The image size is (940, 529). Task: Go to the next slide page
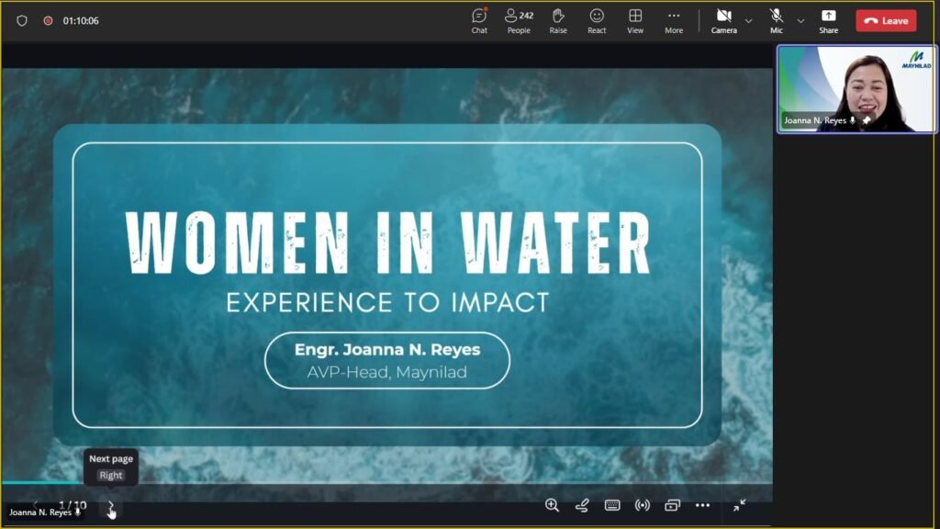(x=111, y=506)
